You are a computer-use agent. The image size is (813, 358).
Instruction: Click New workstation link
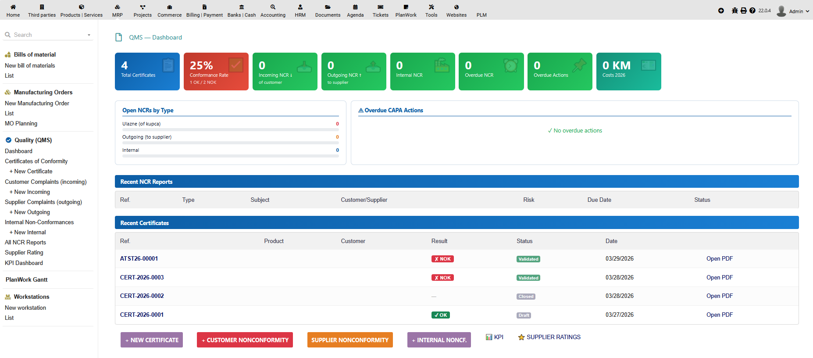[x=25, y=308]
